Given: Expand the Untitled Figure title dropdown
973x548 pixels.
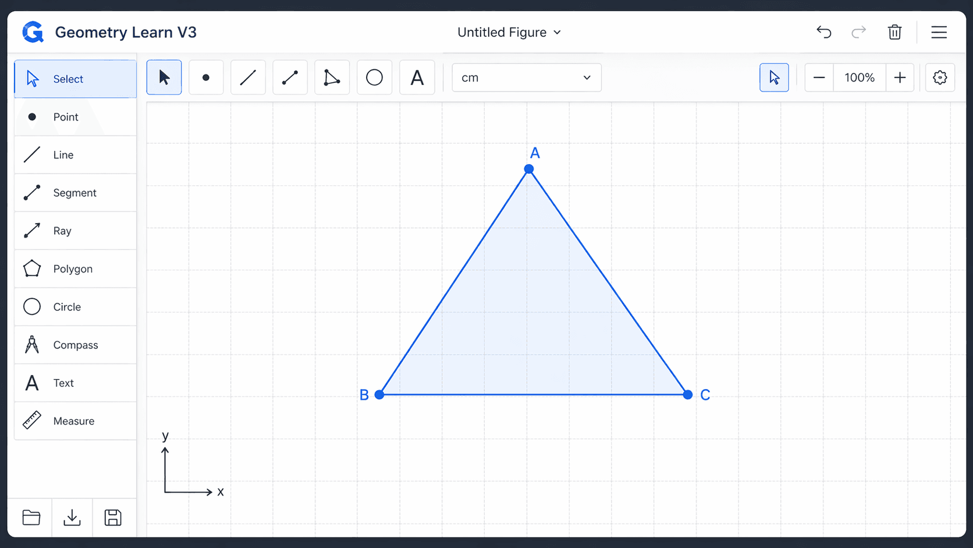Looking at the screenshot, I should click(509, 32).
